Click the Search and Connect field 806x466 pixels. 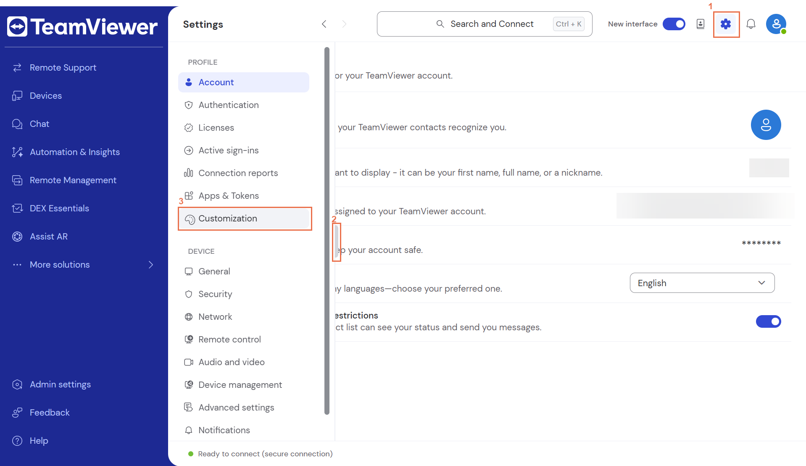[485, 24]
